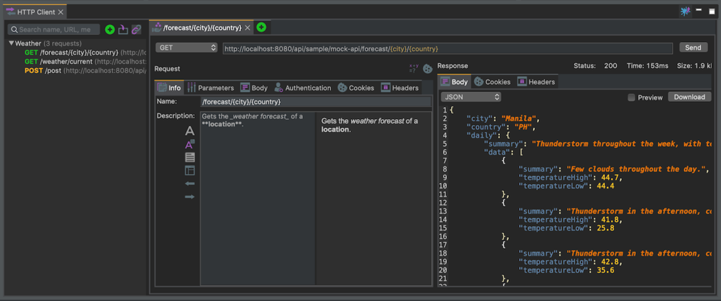The image size is (721, 301).
Task: Open a new request tab with green plus
Action: pos(261,27)
